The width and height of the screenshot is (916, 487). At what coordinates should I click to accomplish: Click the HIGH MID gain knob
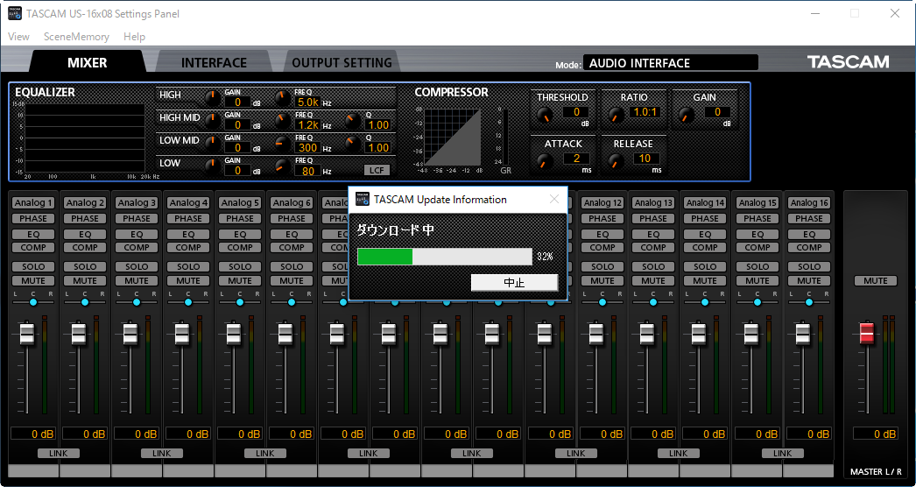213,121
